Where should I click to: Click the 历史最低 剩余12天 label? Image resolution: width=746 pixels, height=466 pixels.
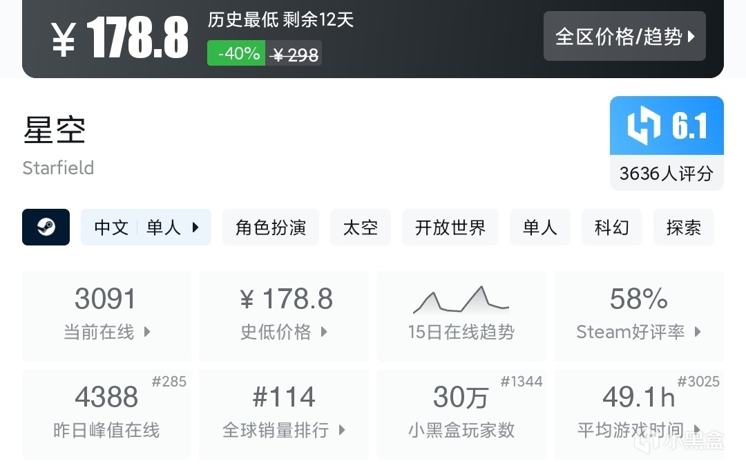280,20
